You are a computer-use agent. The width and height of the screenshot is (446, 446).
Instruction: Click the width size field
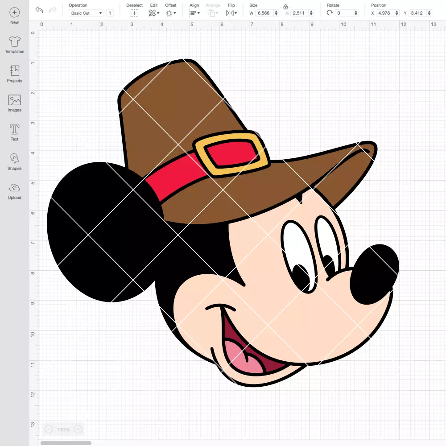[264, 13]
